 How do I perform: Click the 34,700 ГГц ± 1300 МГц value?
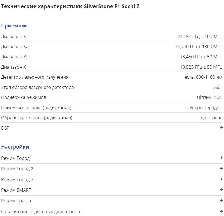click(199, 47)
